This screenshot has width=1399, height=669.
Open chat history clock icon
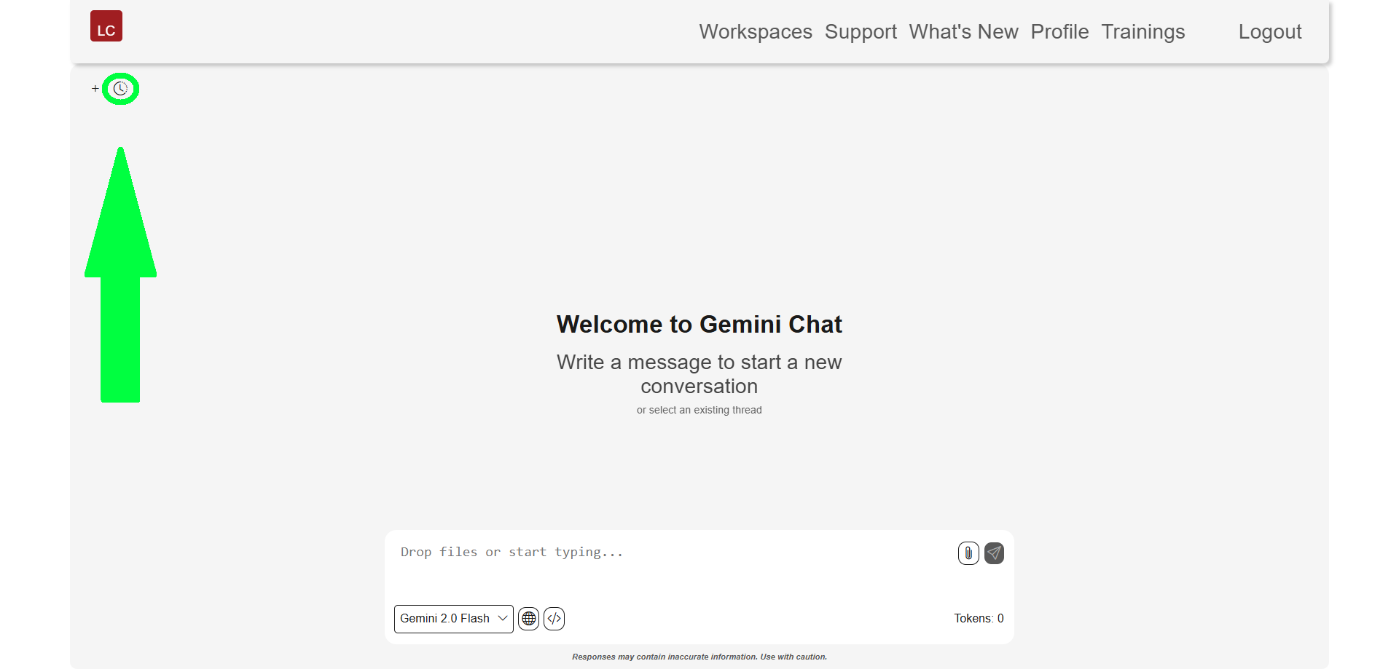point(120,89)
